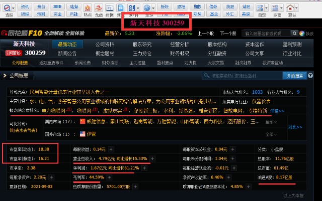Image resolution: width=322 pixels, height=201 pixels.
Task: Click the plus icon beside 净利润
Action: (144, 168)
